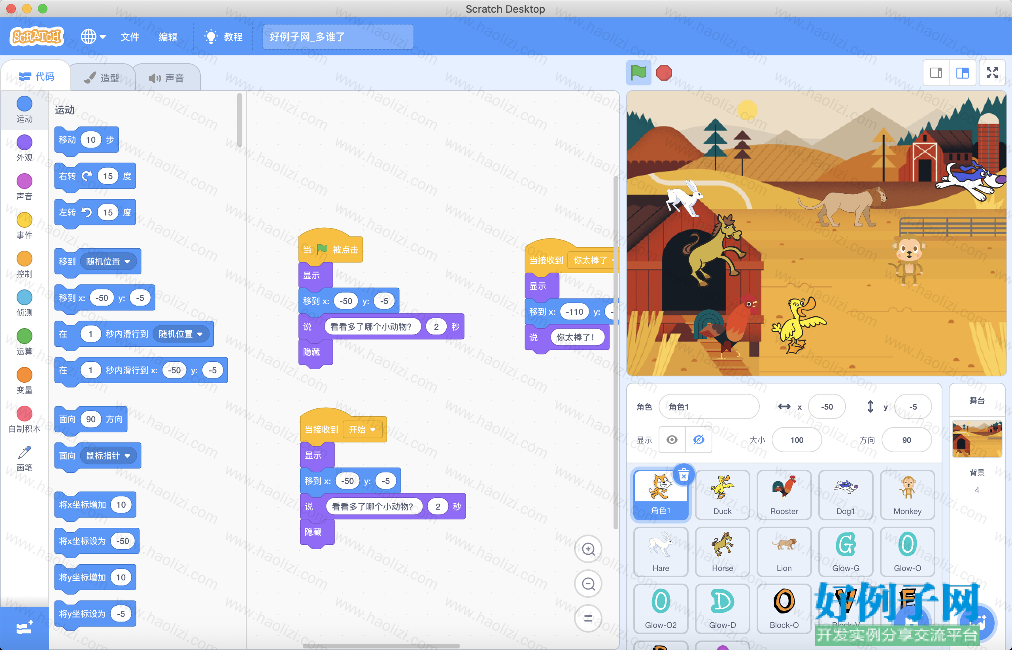The width and height of the screenshot is (1012, 650).
Task: Select the 侦测 block category
Action: tap(25, 304)
